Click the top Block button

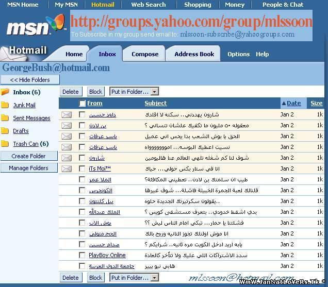(95, 92)
